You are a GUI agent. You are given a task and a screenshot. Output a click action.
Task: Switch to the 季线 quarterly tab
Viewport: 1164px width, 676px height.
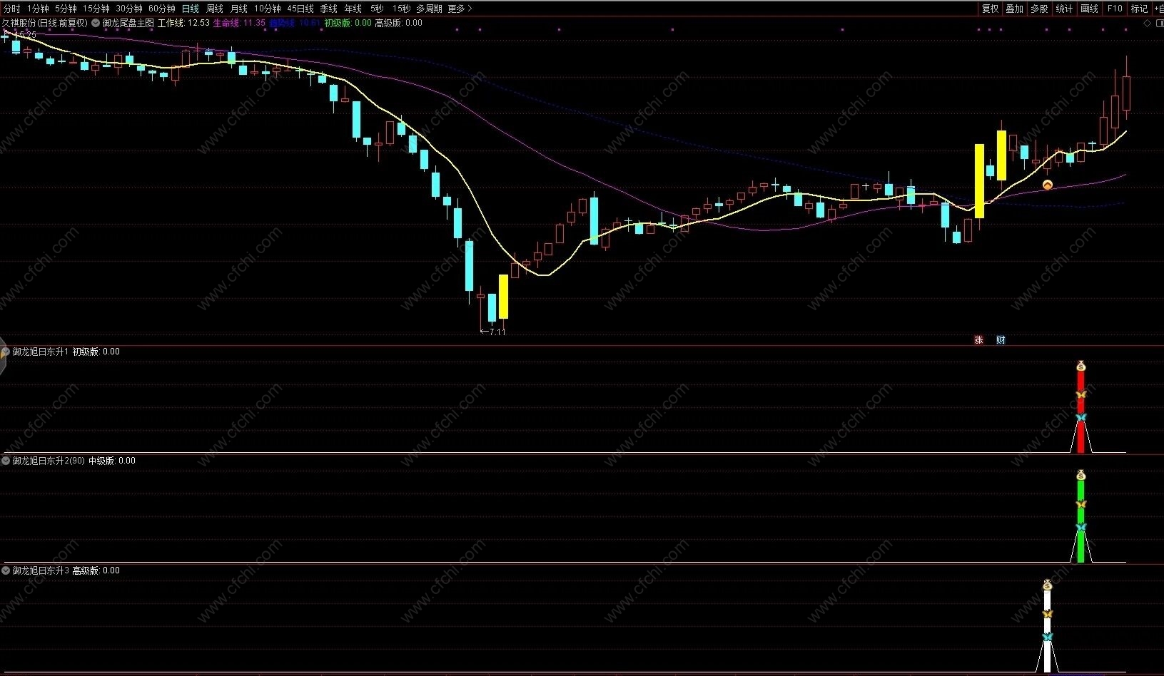328,9
